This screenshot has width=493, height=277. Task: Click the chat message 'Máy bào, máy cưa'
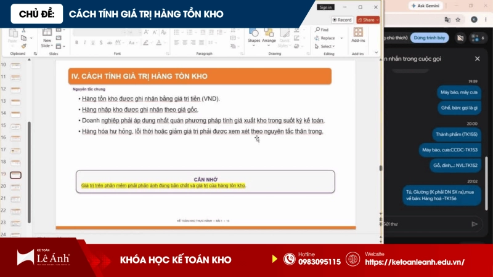pyautogui.click(x=458, y=92)
